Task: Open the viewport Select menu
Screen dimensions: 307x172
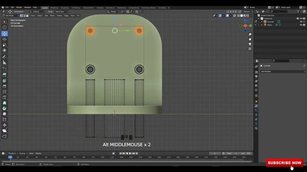Action: pos(40,16)
